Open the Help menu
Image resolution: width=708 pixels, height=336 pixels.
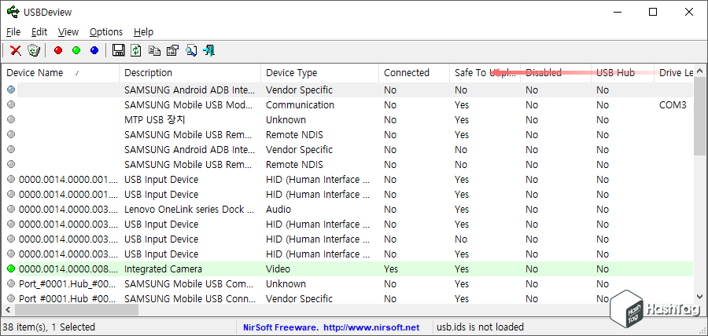coord(144,32)
